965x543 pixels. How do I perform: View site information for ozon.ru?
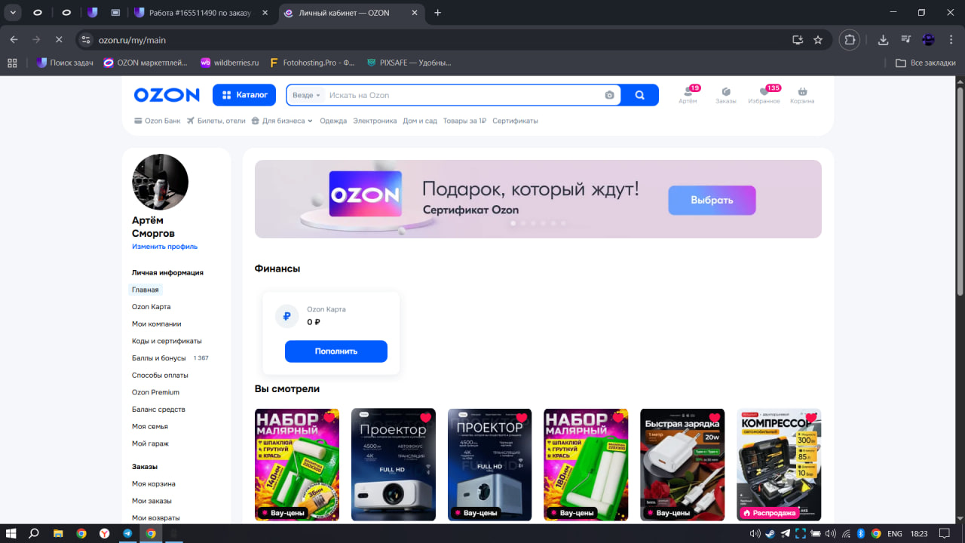pos(86,40)
